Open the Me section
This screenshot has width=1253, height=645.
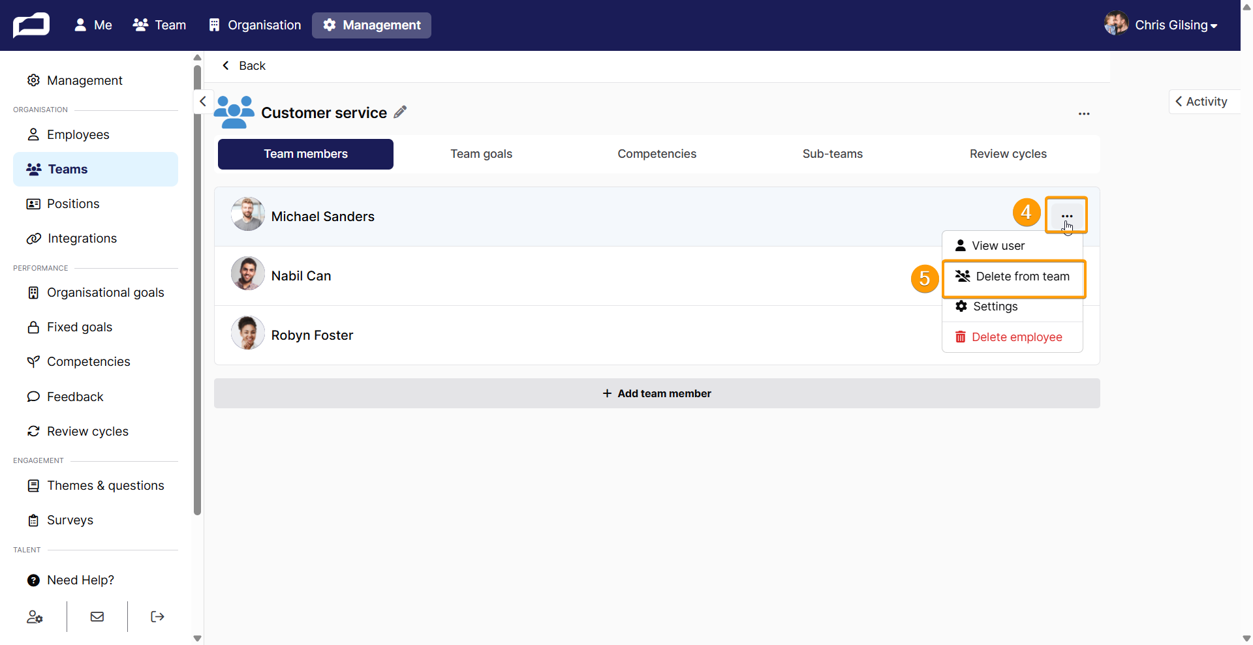(93, 25)
